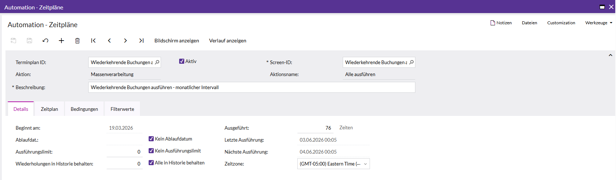Open the Filterwerte tab

point(122,109)
